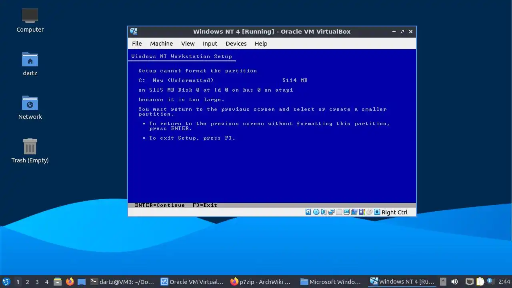
Task: Click the F3=Exit hint in the setup footer
Action: click(x=205, y=205)
